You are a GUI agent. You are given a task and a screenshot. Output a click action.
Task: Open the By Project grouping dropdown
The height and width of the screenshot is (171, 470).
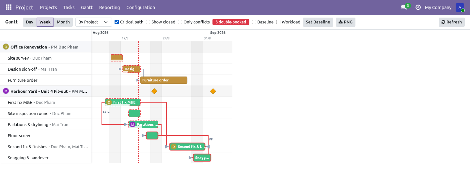94,22
